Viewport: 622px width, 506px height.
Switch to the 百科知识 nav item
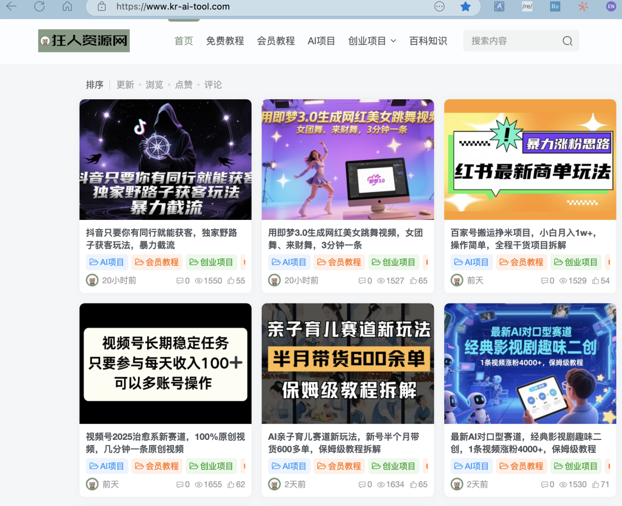point(428,41)
